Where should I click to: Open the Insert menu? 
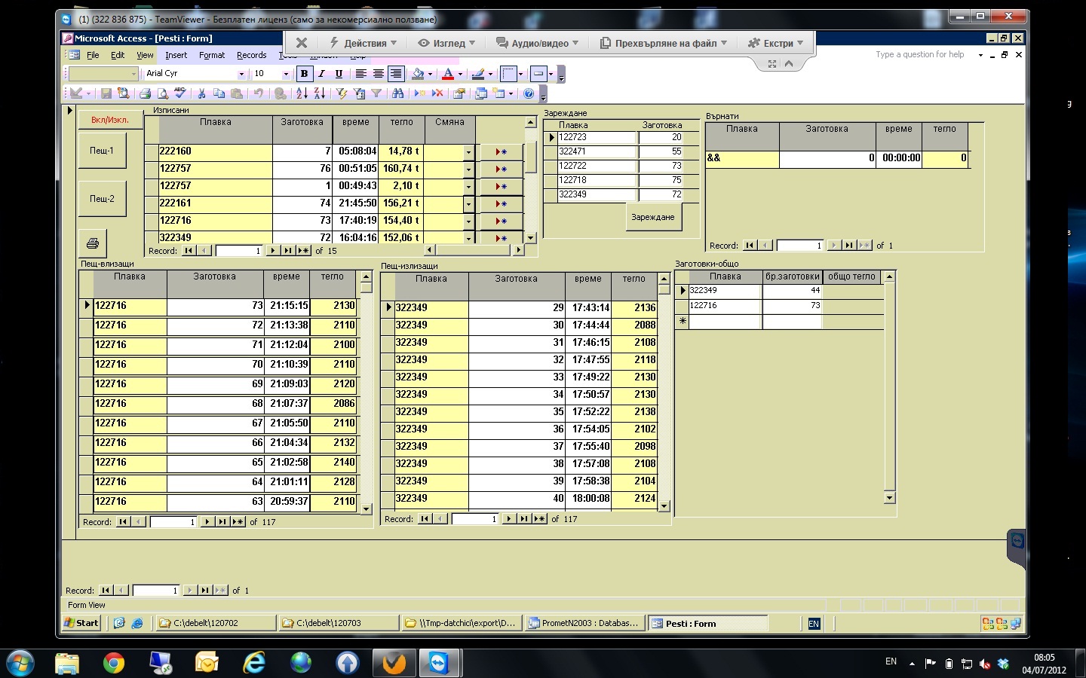coord(176,55)
